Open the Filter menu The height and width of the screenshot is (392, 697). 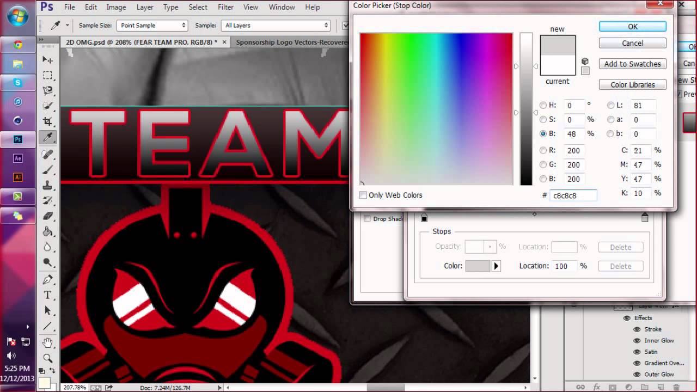coord(225,7)
